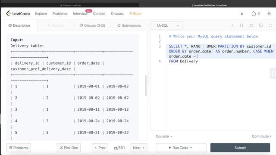
Task: Click the comment on code line 1
Action: click(213, 36)
